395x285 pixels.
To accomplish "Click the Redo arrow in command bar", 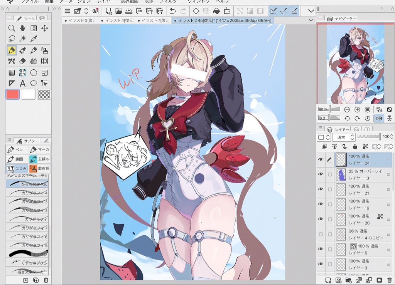I will (x=183, y=11).
